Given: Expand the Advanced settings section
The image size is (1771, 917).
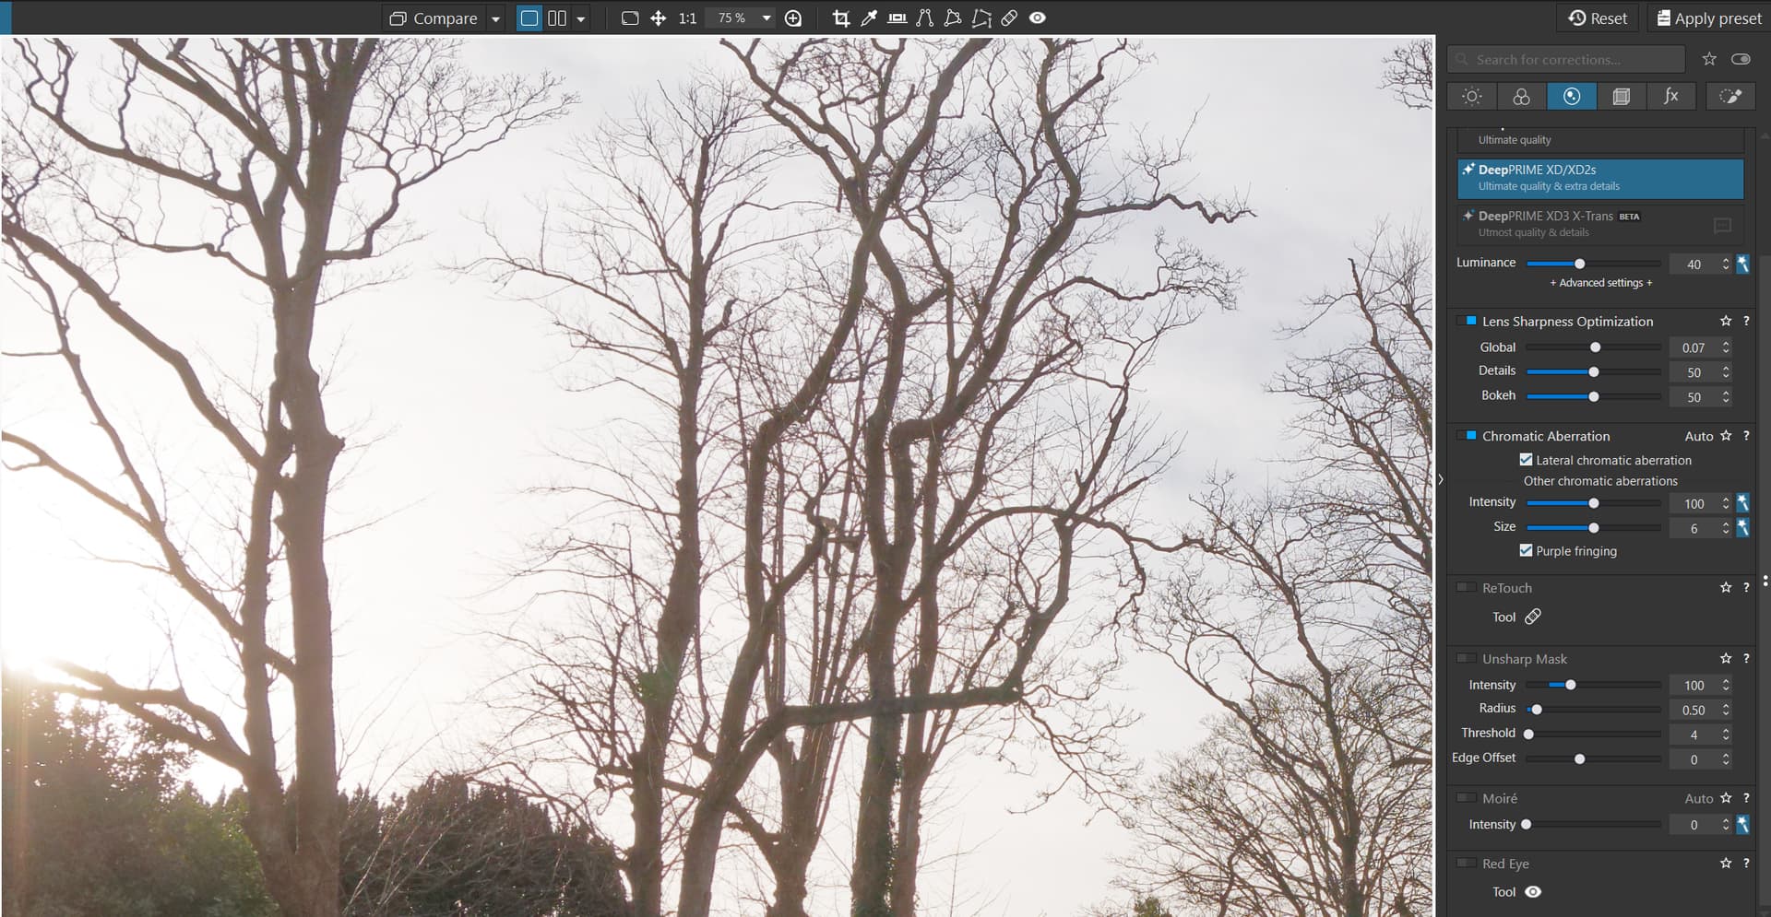Looking at the screenshot, I should [1600, 283].
